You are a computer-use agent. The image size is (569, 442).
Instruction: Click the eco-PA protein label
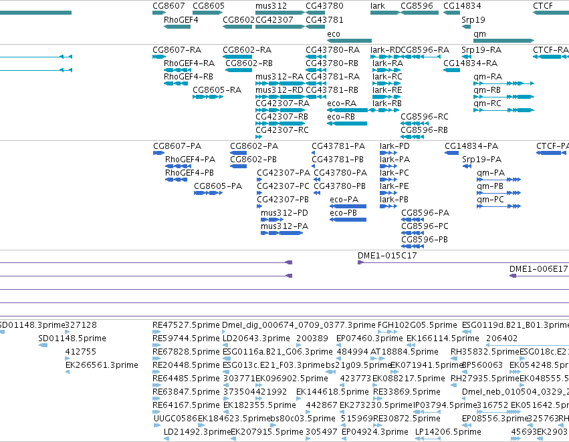(x=344, y=199)
